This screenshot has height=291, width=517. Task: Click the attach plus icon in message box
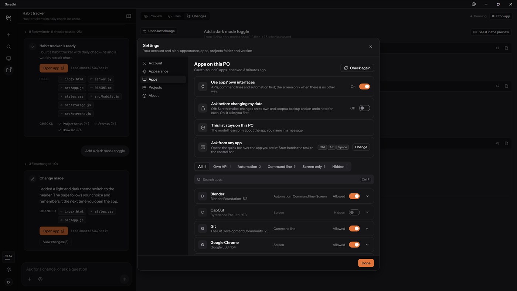(30, 279)
